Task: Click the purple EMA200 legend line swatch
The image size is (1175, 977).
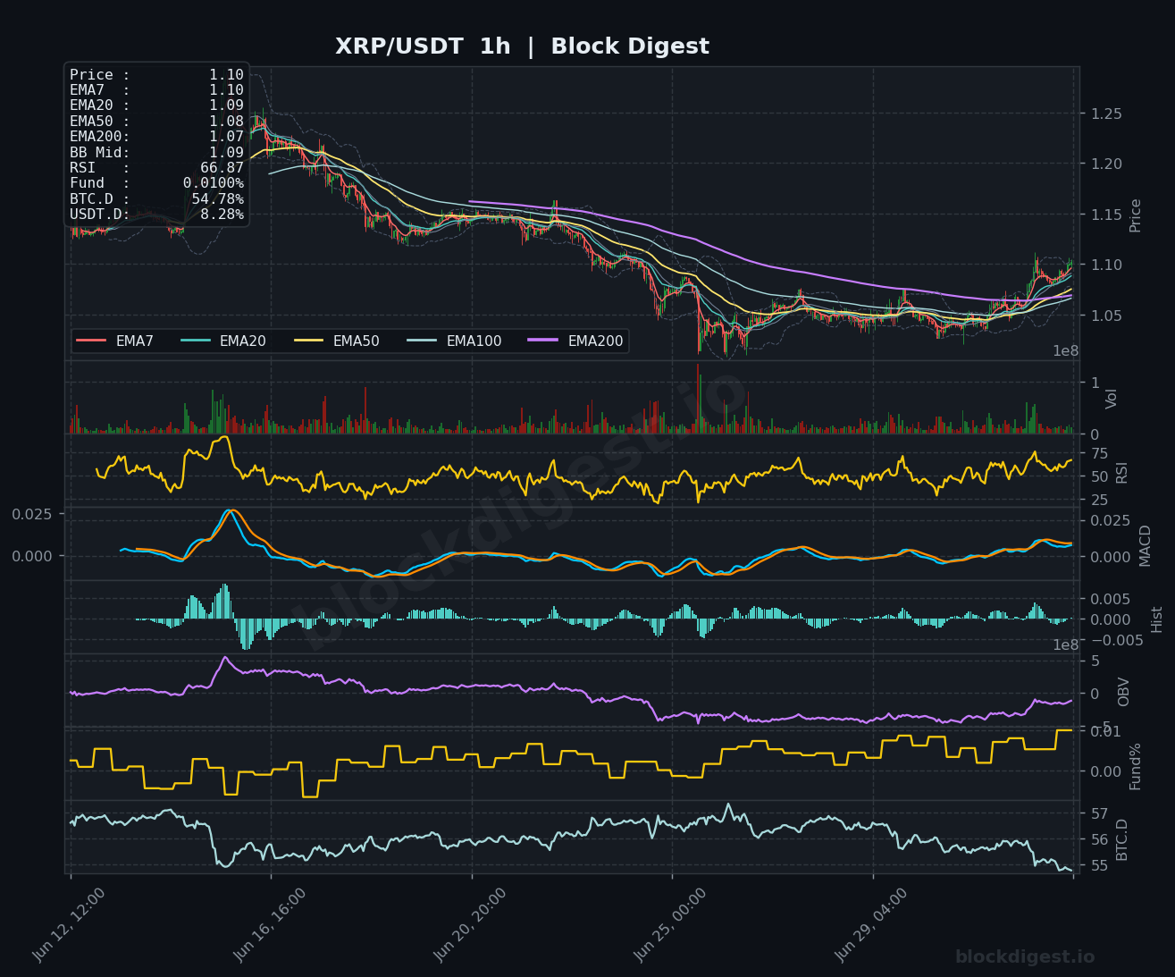Action: pos(543,341)
